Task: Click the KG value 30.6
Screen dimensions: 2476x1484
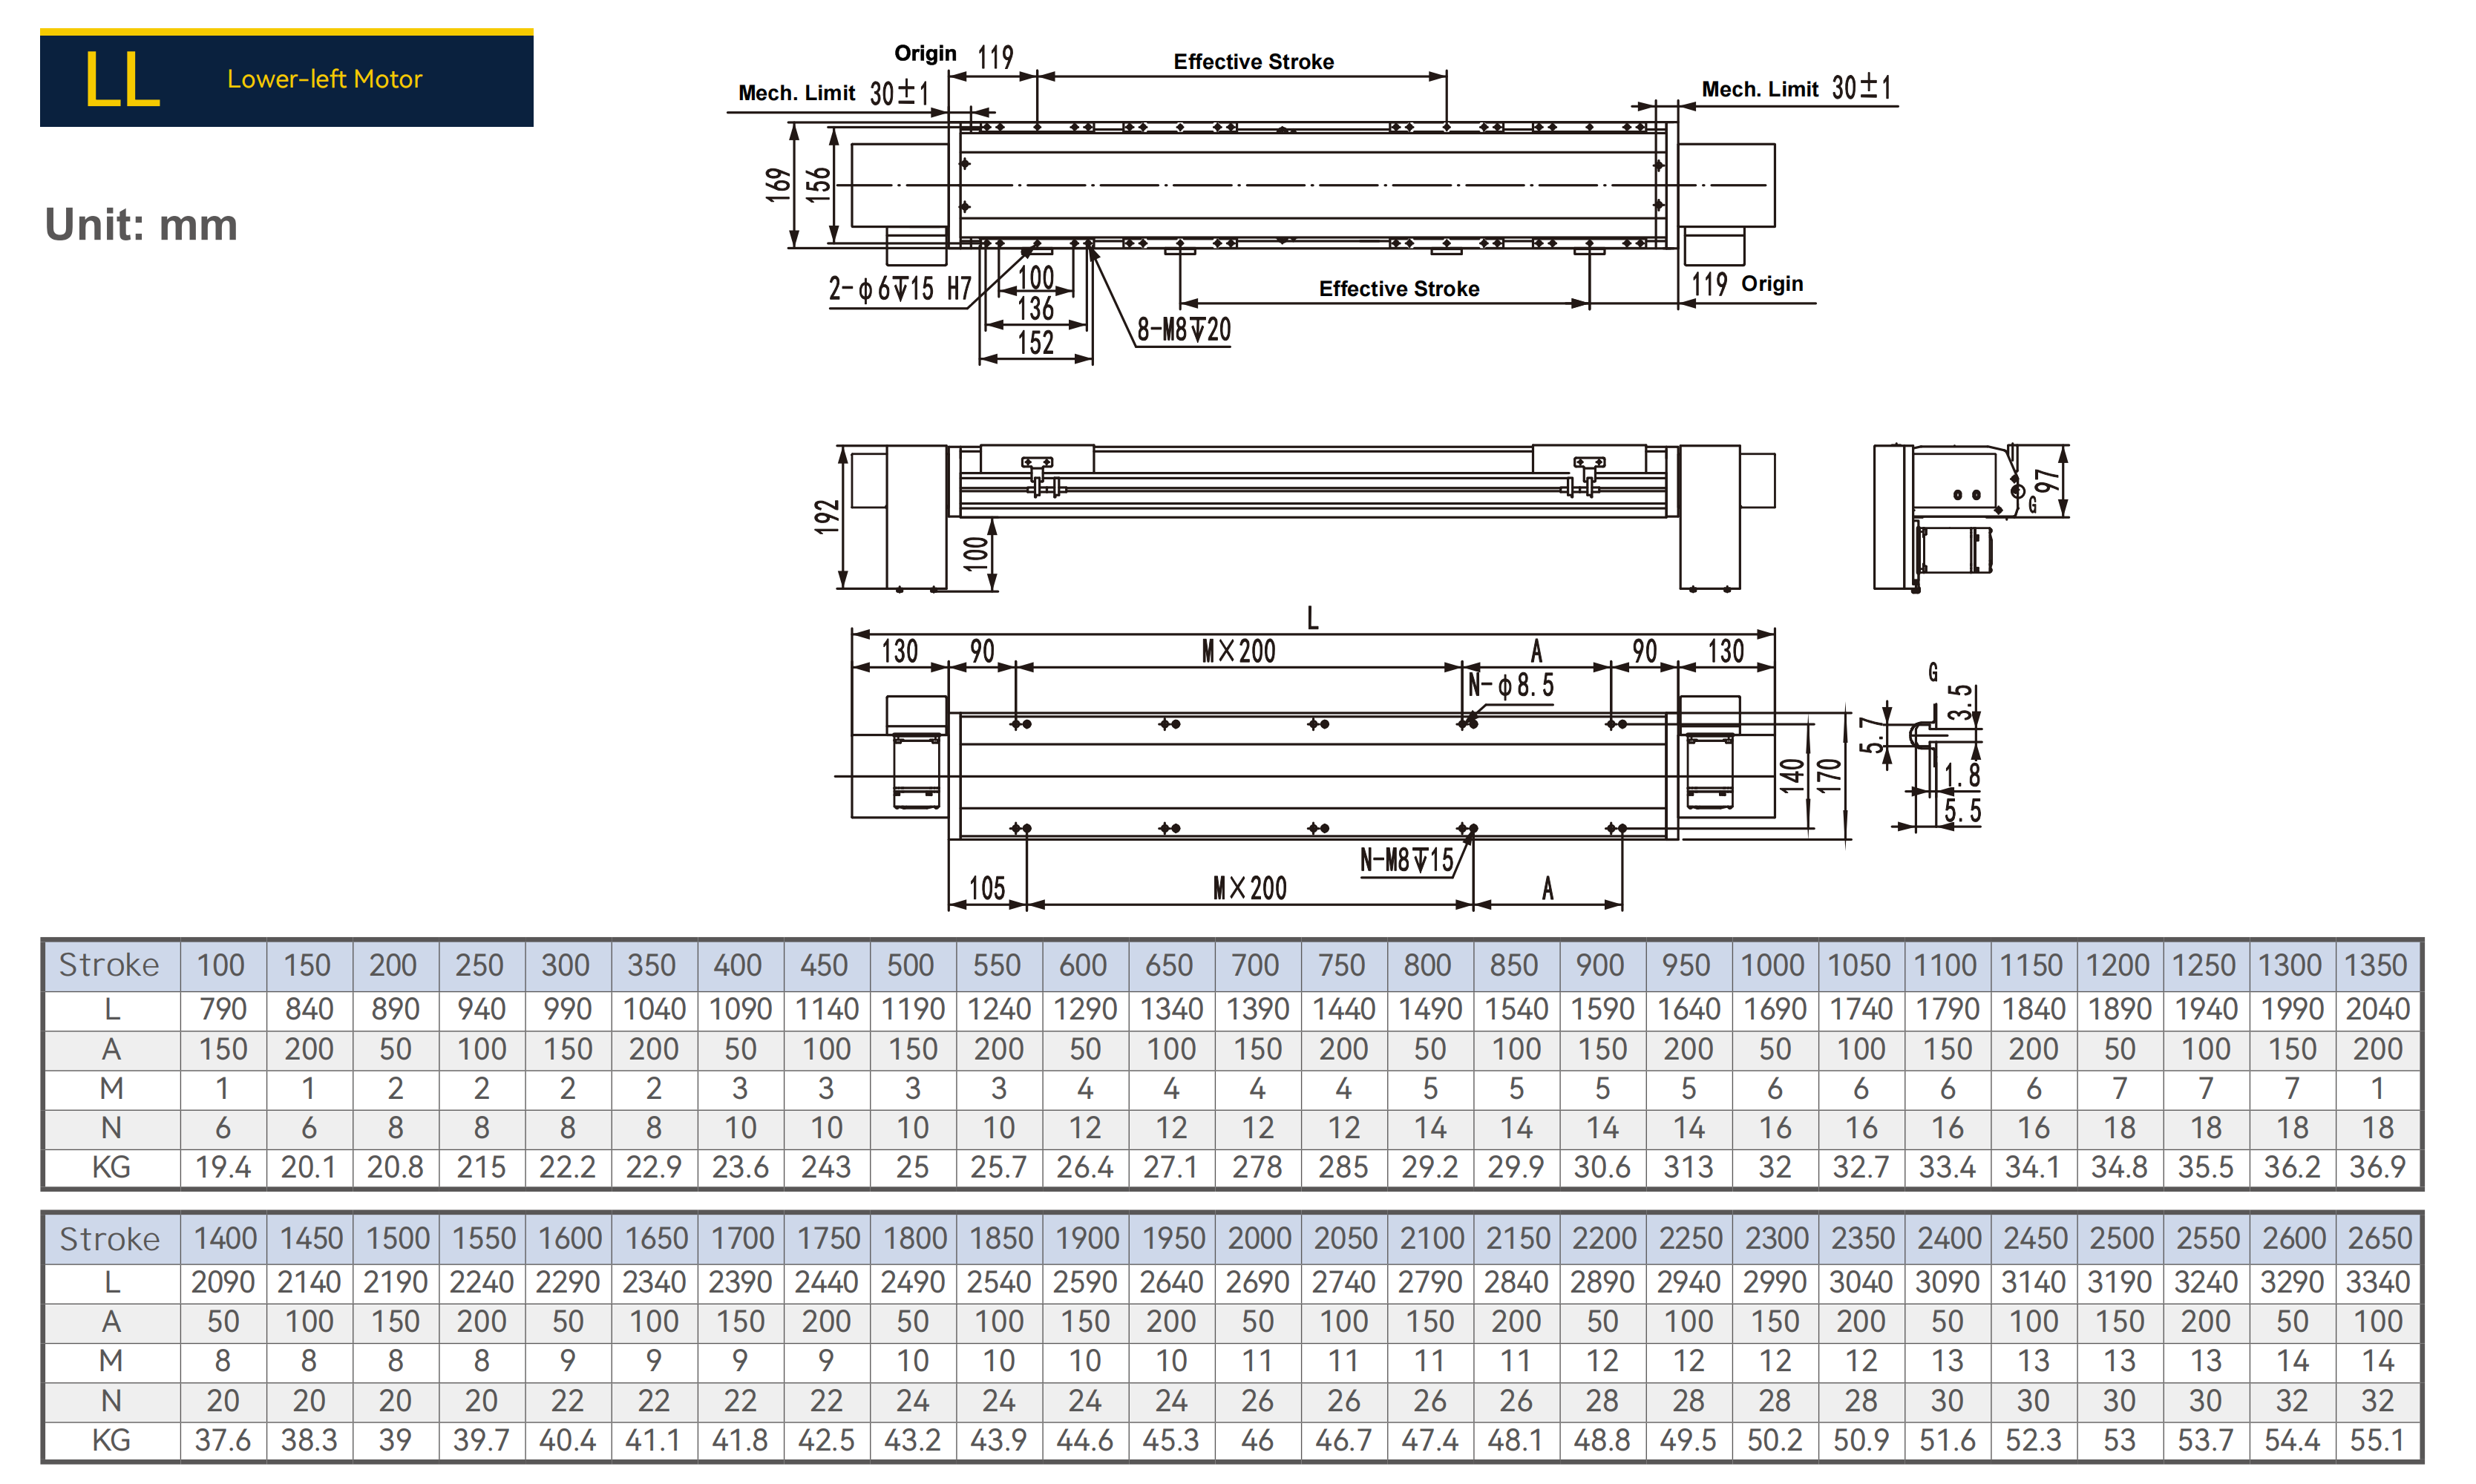Action: (1602, 1167)
